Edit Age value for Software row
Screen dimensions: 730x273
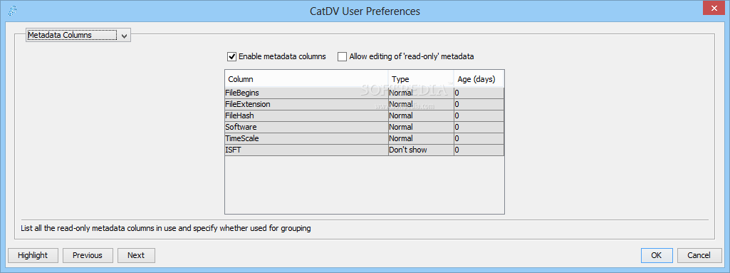point(479,127)
